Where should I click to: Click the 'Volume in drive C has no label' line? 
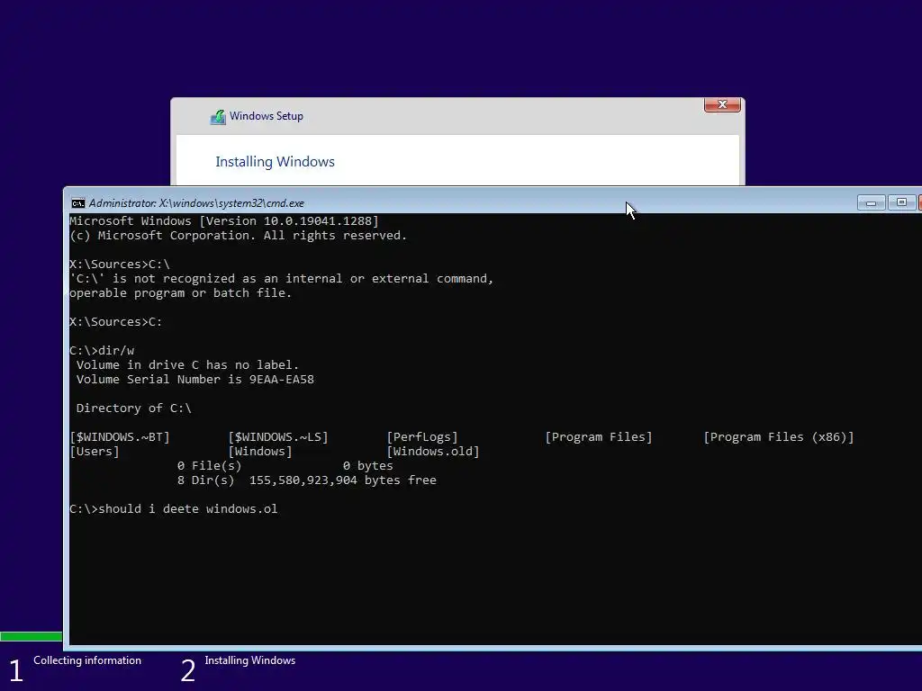(x=187, y=365)
